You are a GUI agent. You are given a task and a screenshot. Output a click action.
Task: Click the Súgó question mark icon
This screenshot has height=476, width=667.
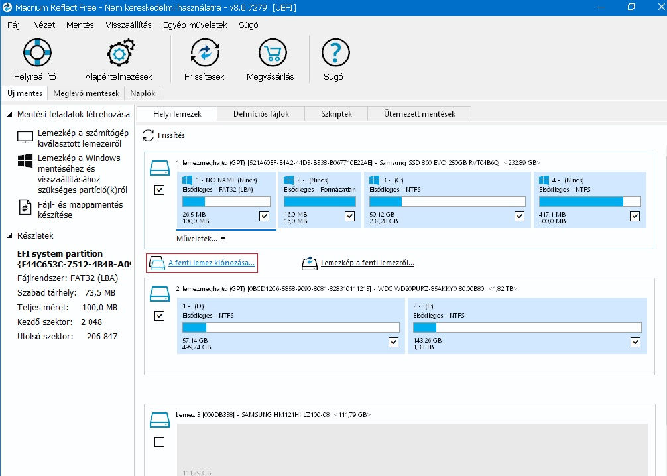335,52
